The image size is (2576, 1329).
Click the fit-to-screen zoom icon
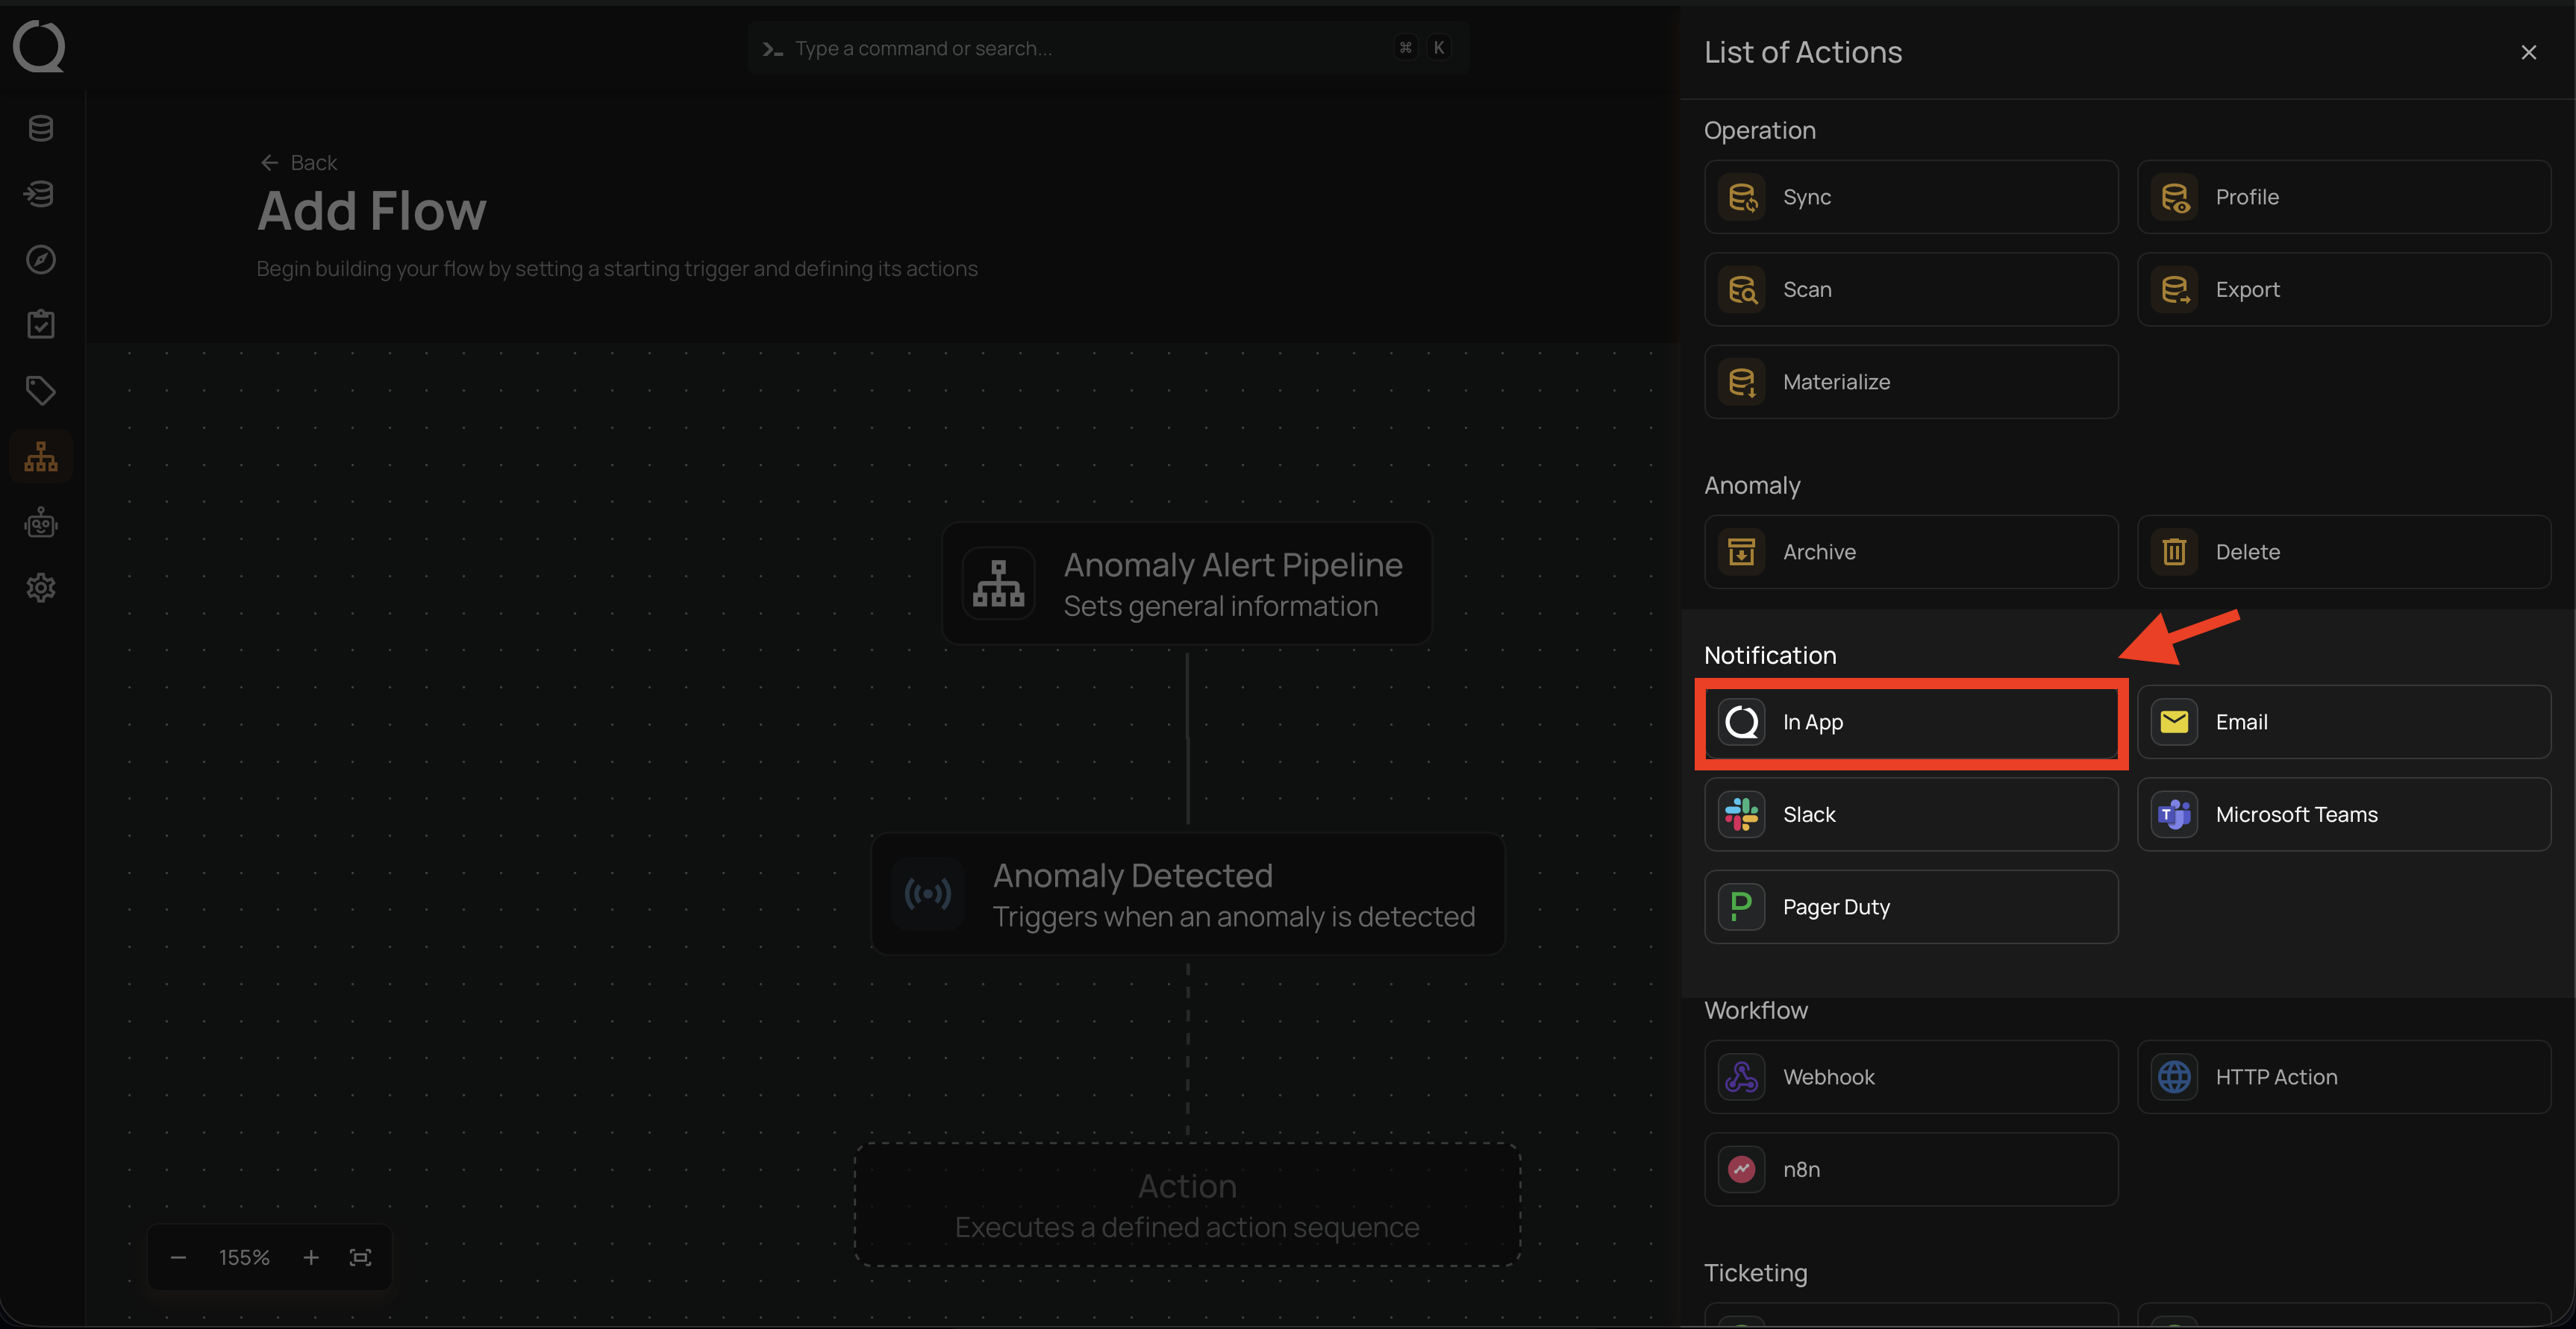click(360, 1257)
